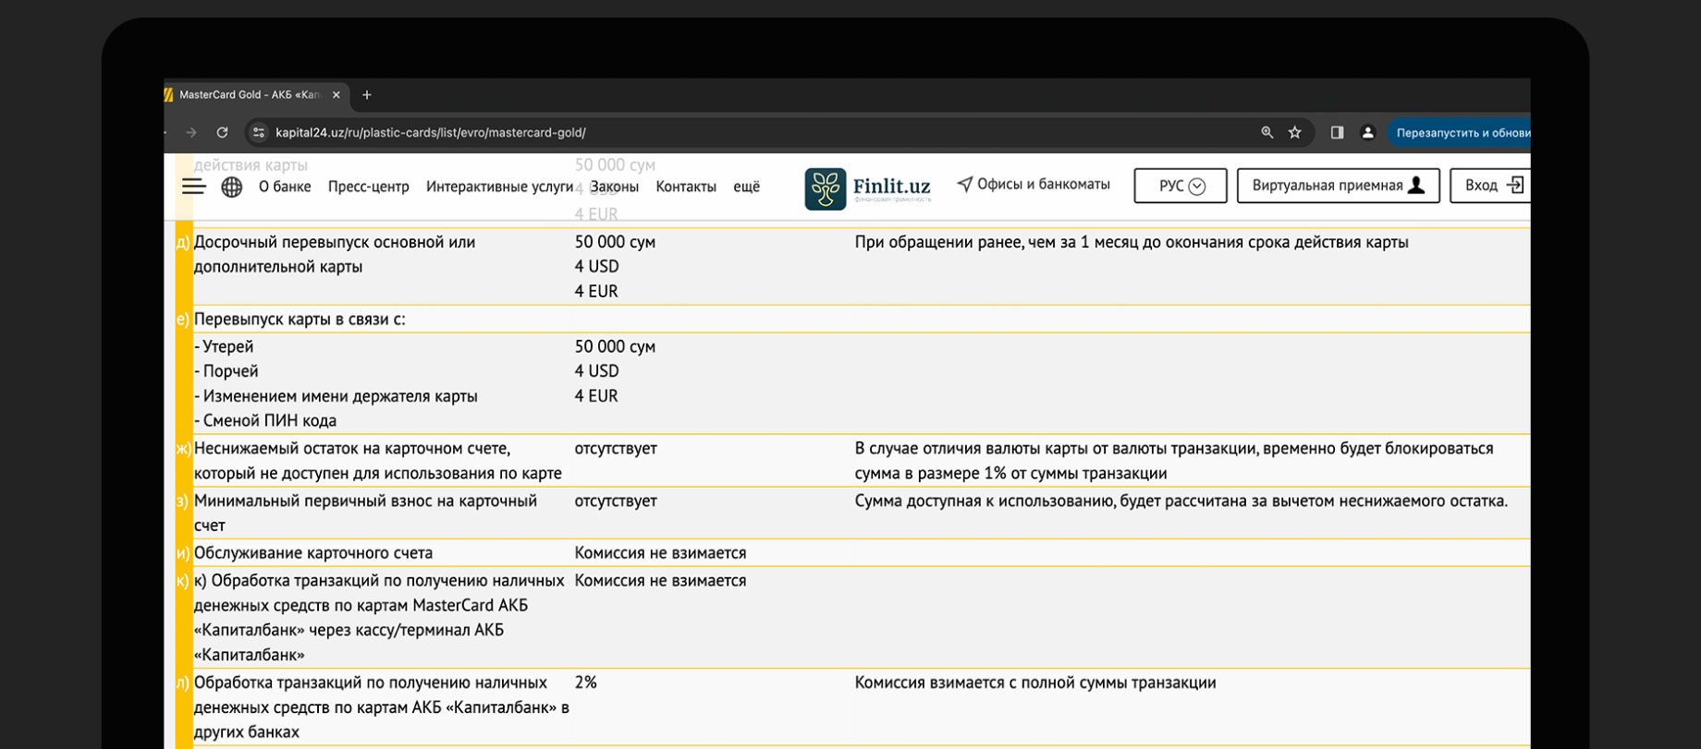Select text Перевыпуск карты в связи с:
Image resolution: width=1701 pixels, height=749 pixels.
pyautogui.click(x=300, y=320)
